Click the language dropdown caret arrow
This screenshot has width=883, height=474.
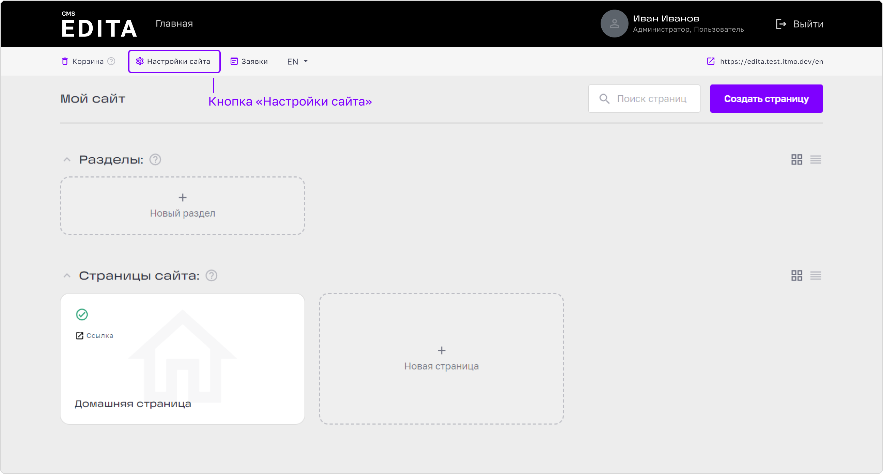[306, 61]
